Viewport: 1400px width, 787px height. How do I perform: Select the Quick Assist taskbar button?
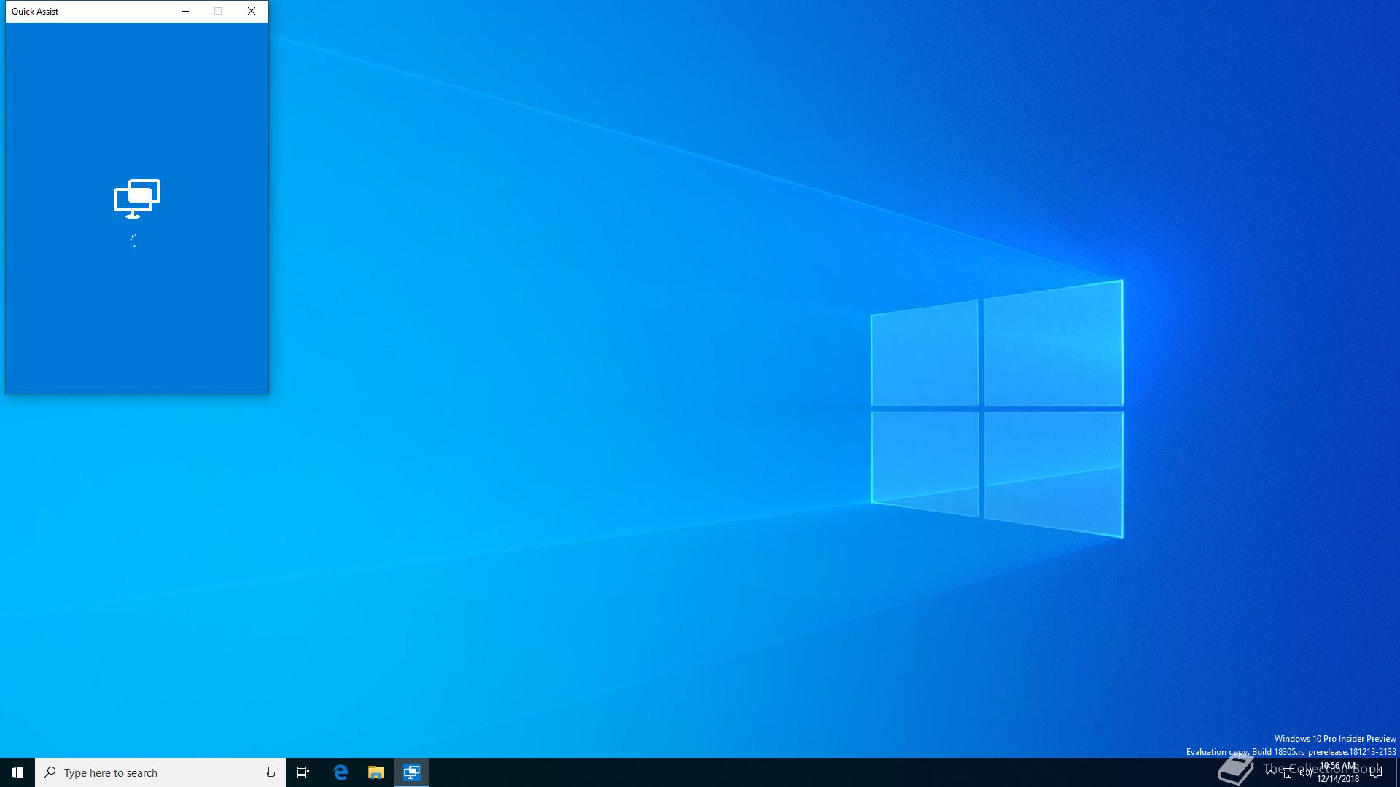coord(412,772)
